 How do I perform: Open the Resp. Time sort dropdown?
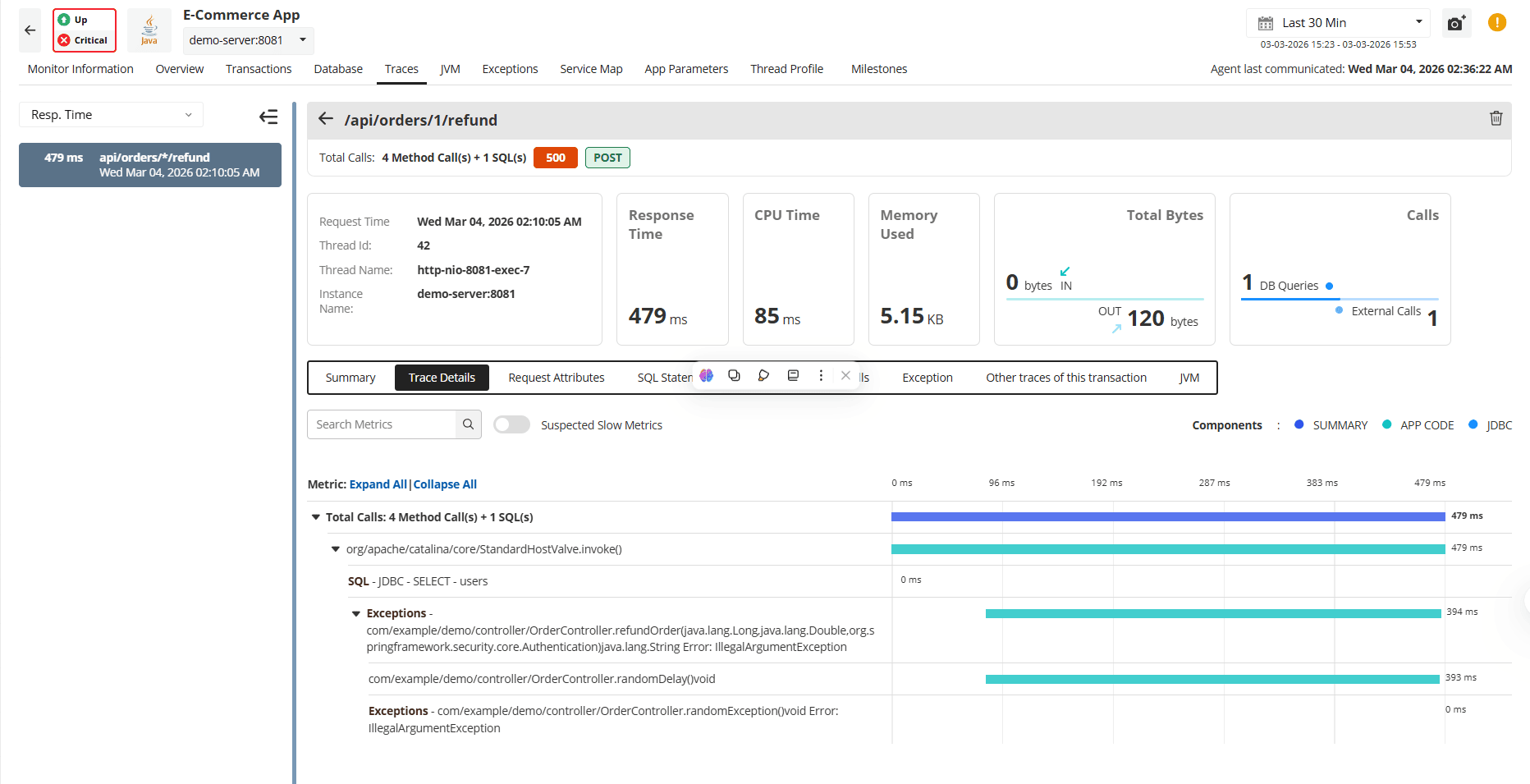tap(111, 115)
